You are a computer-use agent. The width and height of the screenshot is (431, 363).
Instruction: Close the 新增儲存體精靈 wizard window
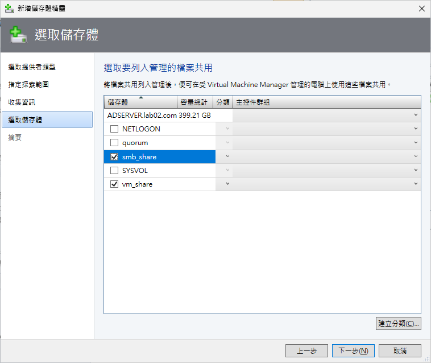coord(421,9)
